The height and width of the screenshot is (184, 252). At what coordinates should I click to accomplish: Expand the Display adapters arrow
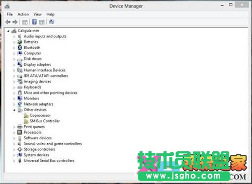pos(14,65)
